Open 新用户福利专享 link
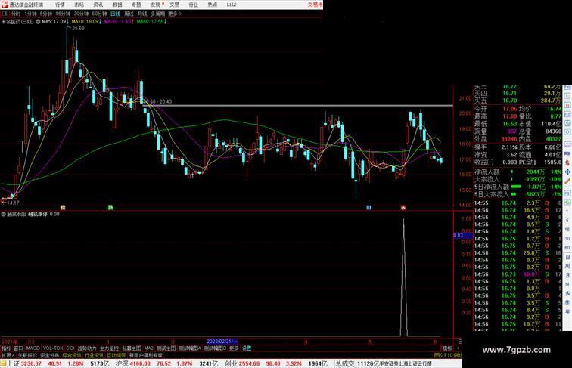This screenshot has height=368, width=572. point(145,355)
